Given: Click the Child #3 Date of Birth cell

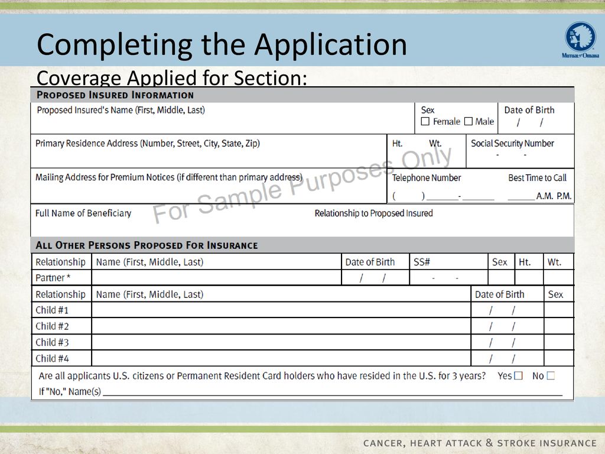Looking at the screenshot, I should [508, 342].
